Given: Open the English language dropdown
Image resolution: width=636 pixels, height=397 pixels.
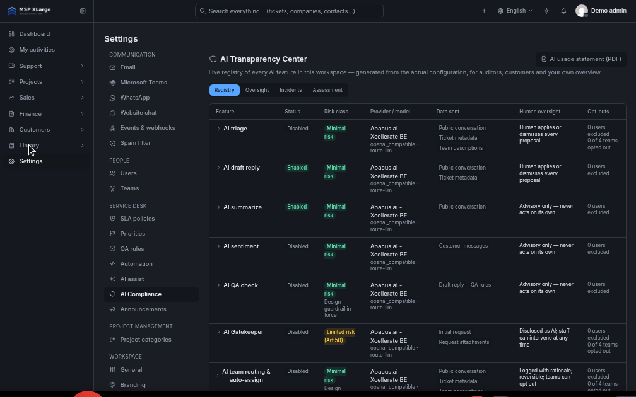Looking at the screenshot, I should (x=515, y=11).
